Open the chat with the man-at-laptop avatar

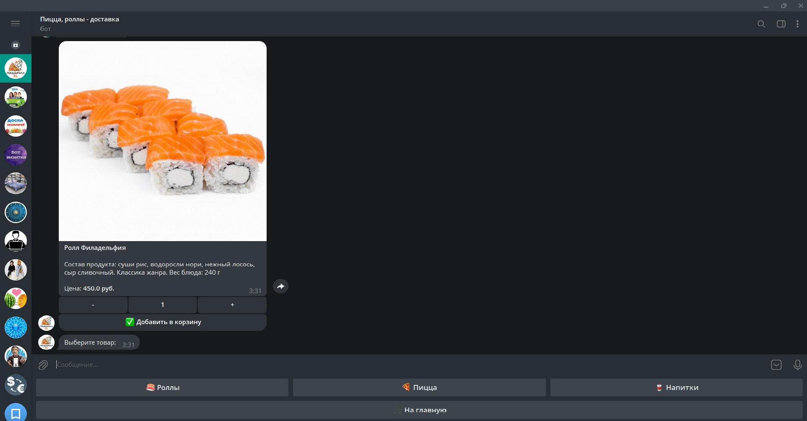[x=16, y=241]
